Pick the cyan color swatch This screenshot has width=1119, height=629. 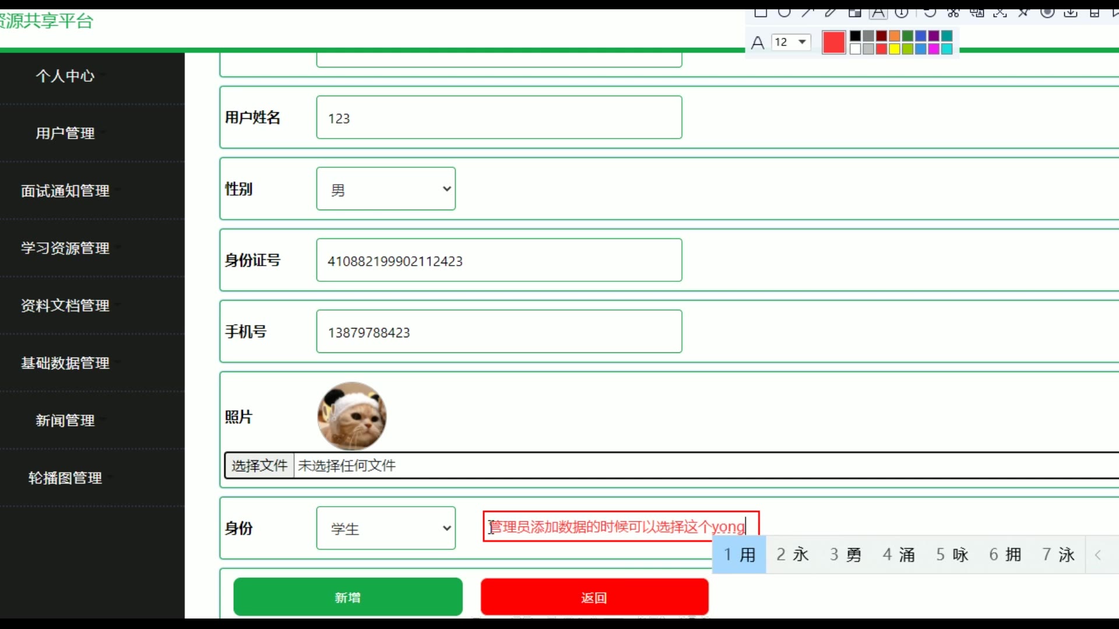pos(946,49)
